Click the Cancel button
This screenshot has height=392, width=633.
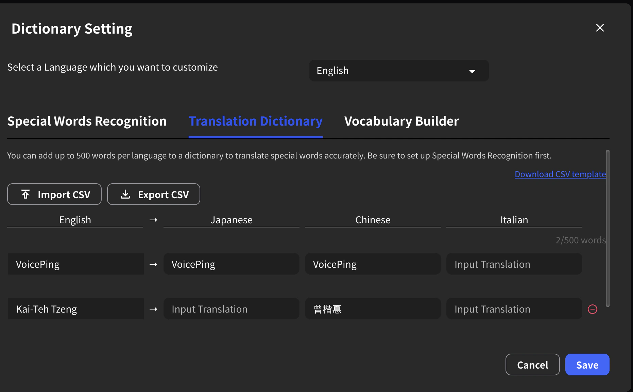point(533,365)
